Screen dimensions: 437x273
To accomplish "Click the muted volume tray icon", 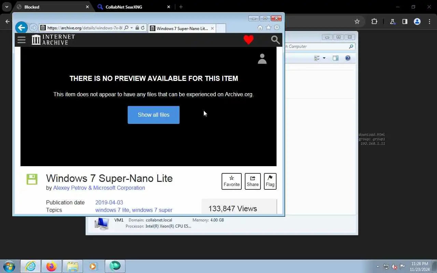I will coord(394,267).
